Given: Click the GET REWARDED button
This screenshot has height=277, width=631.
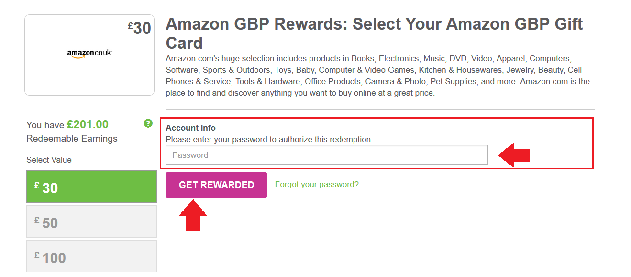Looking at the screenshot, I should click(x=216, y=185).
